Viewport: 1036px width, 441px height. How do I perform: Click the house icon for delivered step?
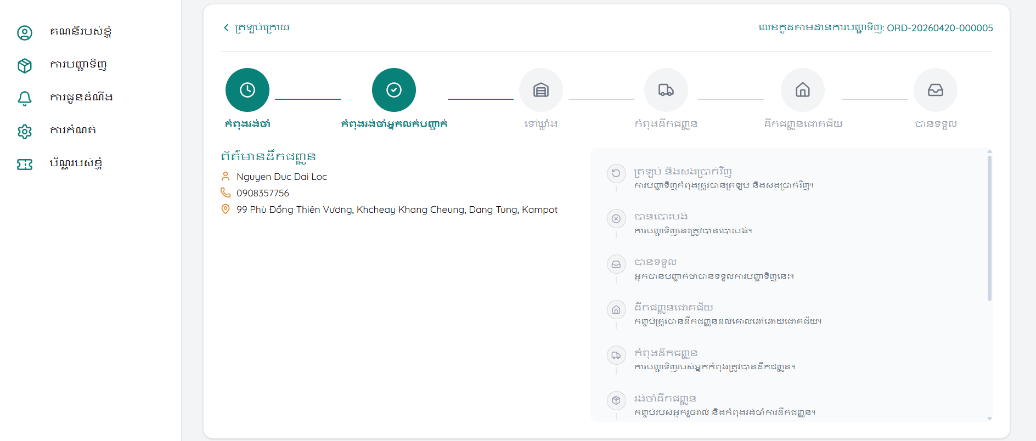(803, 90)
